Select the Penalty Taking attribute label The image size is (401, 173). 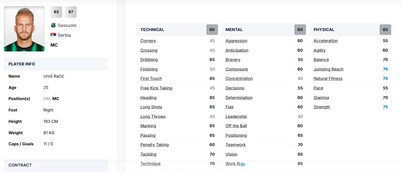[x=154, y=145]
